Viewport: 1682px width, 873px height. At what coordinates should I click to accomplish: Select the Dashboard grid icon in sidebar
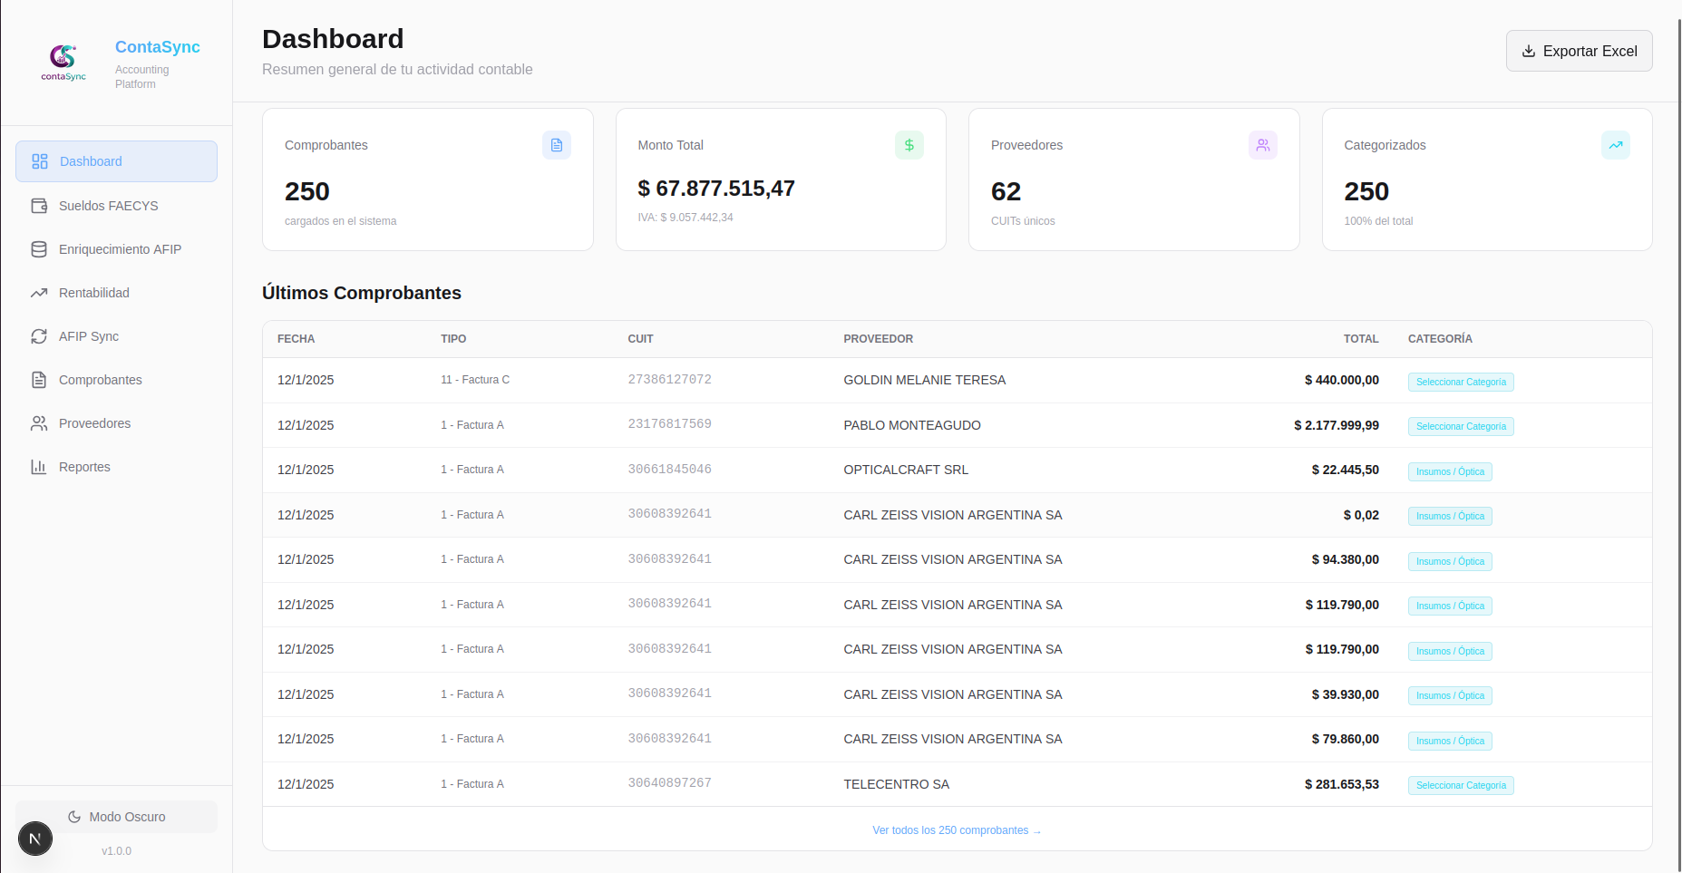tap(39, 160)
